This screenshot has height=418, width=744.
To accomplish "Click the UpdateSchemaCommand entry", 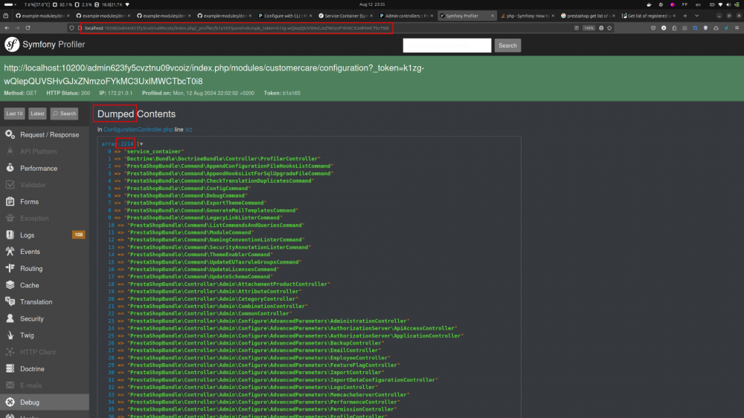I will pyautogui.click(x=199, y=276).
